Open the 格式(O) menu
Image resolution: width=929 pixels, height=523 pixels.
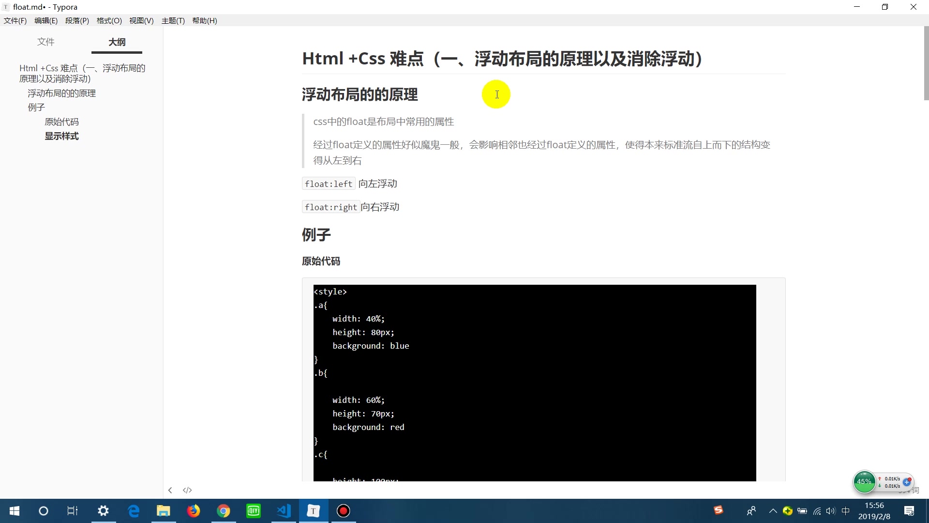tap(109, 20)
